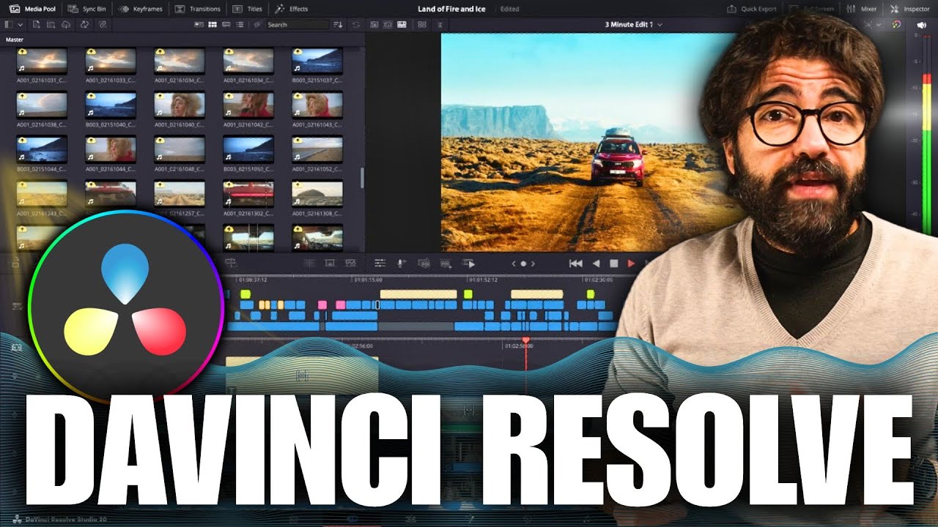Click the add clip icon beside the overwrite icon
This screenshot has width=938, height=527.
pos(445,263)
